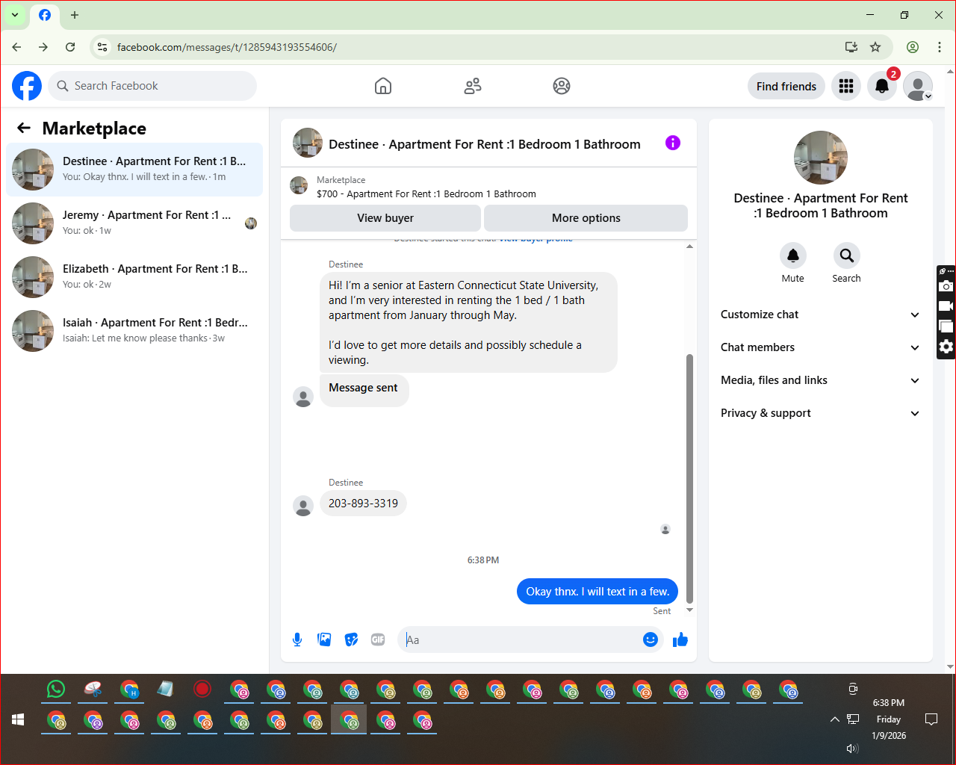The width and height of the screenshot is (956, 765).
Task: Choose a sticker icon in the composer
Action: point(351,639)
